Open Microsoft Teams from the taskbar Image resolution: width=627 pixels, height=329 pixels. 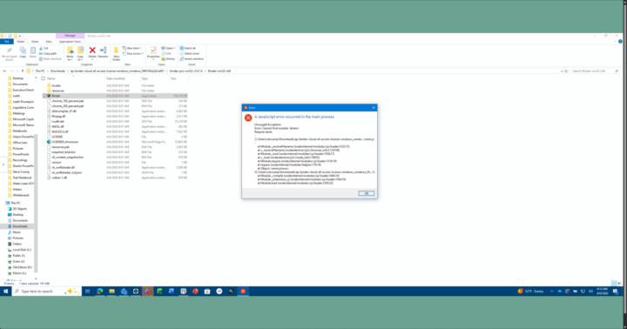coord(147,292)
